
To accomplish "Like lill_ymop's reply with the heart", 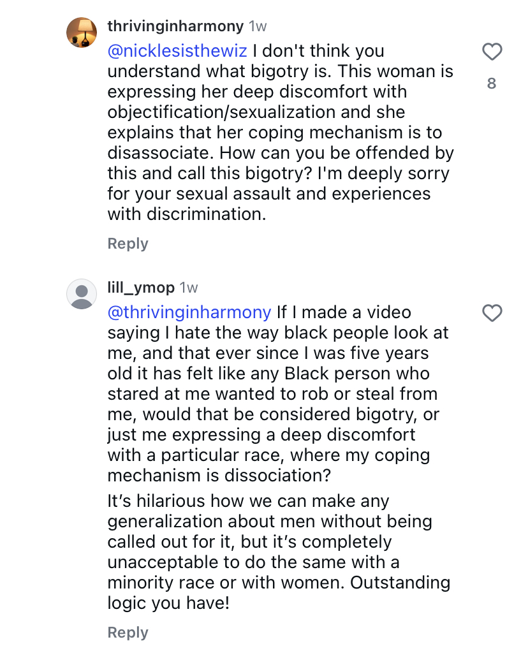I will click(492, 313).
